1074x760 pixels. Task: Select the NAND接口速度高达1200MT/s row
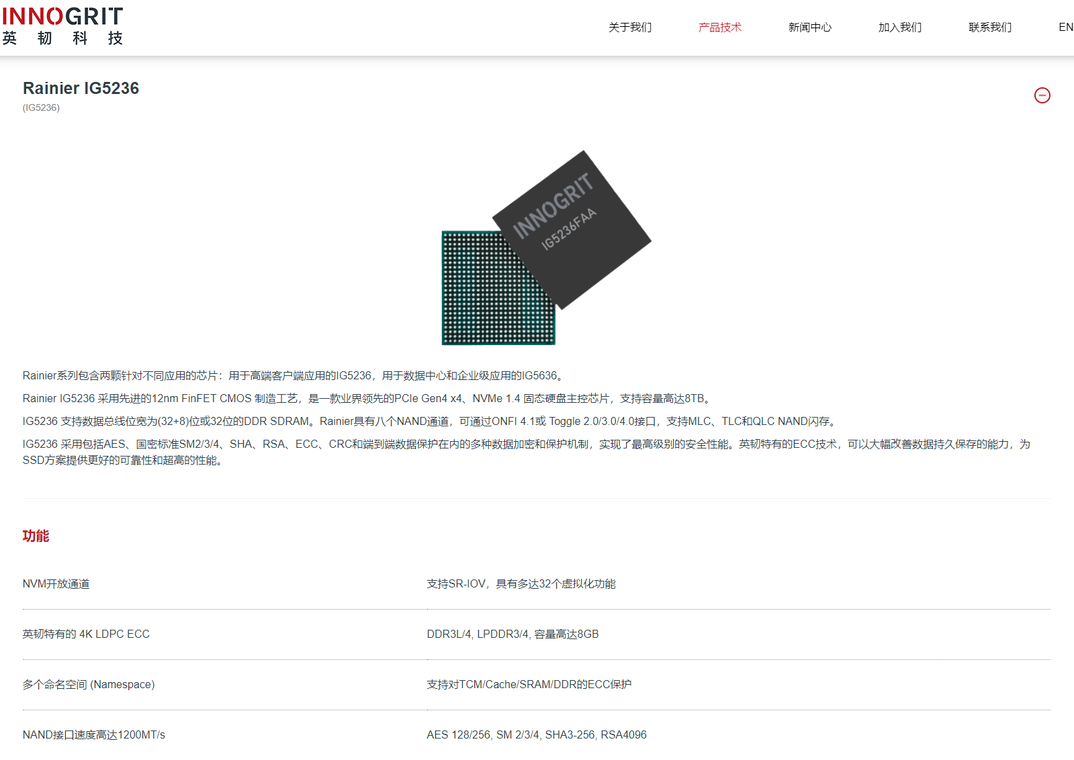click(x=94, y=734)
